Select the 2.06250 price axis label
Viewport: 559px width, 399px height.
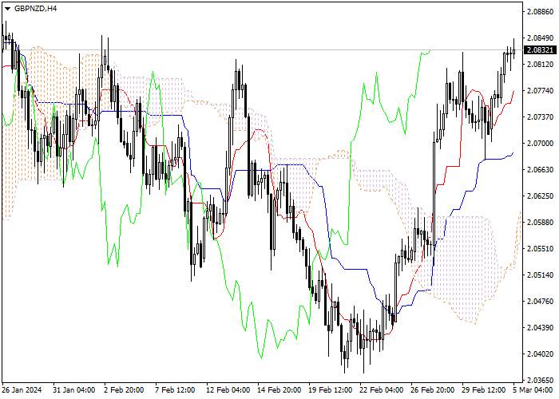click(541, 196)
